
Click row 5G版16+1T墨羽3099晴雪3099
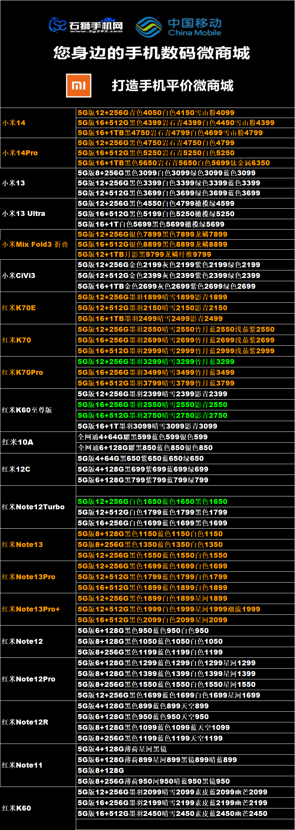click(185, 426)
